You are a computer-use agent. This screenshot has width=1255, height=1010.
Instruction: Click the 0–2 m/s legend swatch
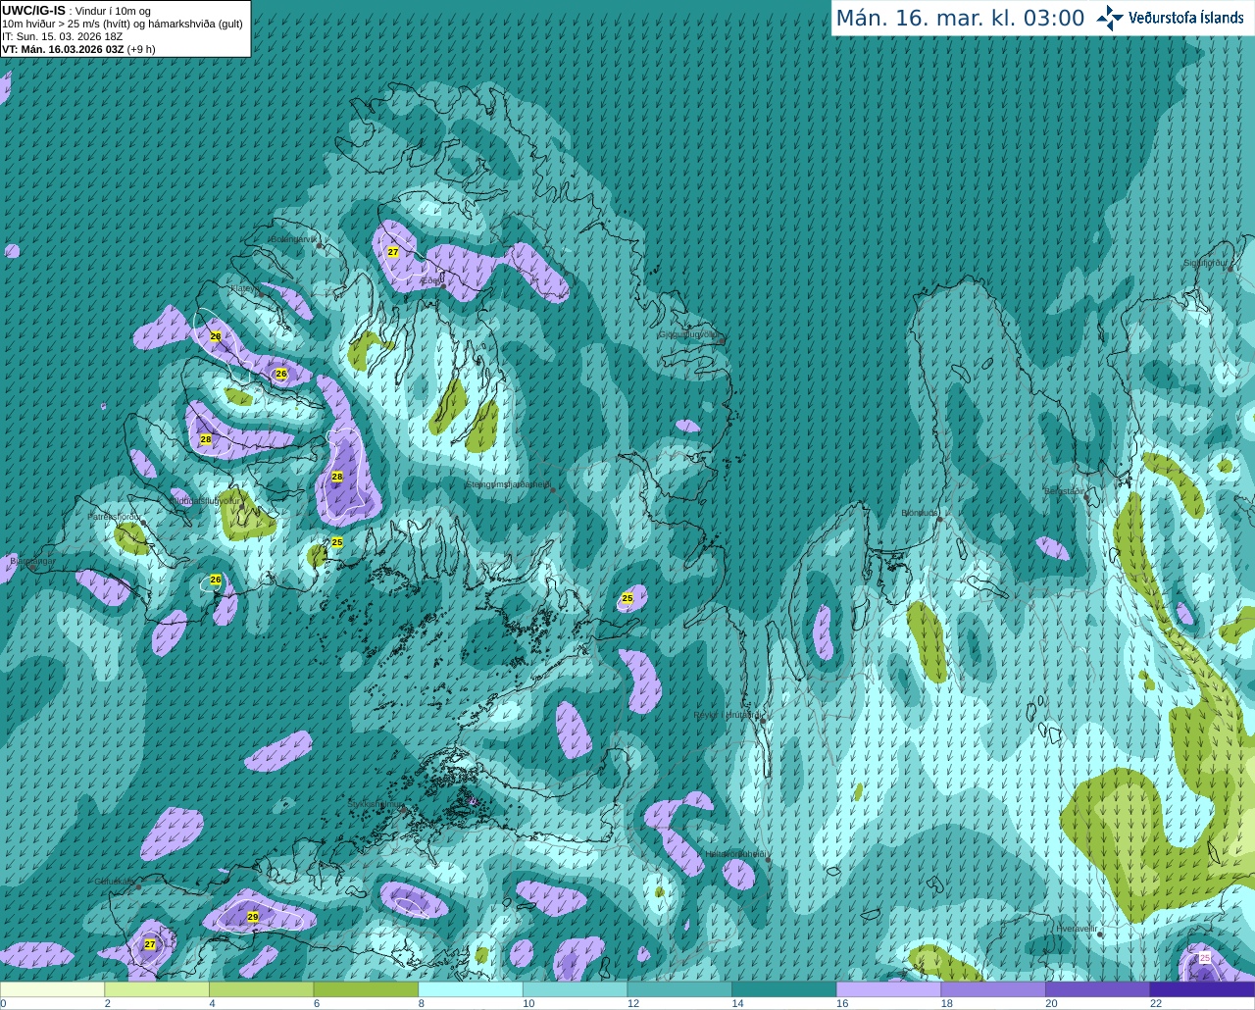point(53,989)
